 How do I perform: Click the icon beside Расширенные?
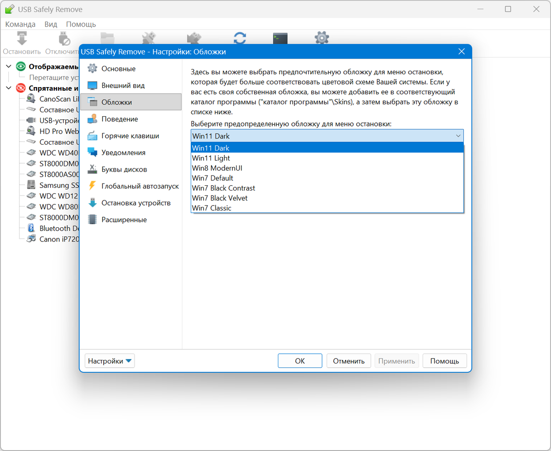(x=92, y=220)
